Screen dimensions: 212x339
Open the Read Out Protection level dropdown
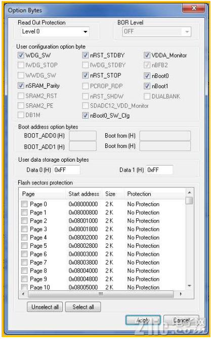click(x=55, y=31)
